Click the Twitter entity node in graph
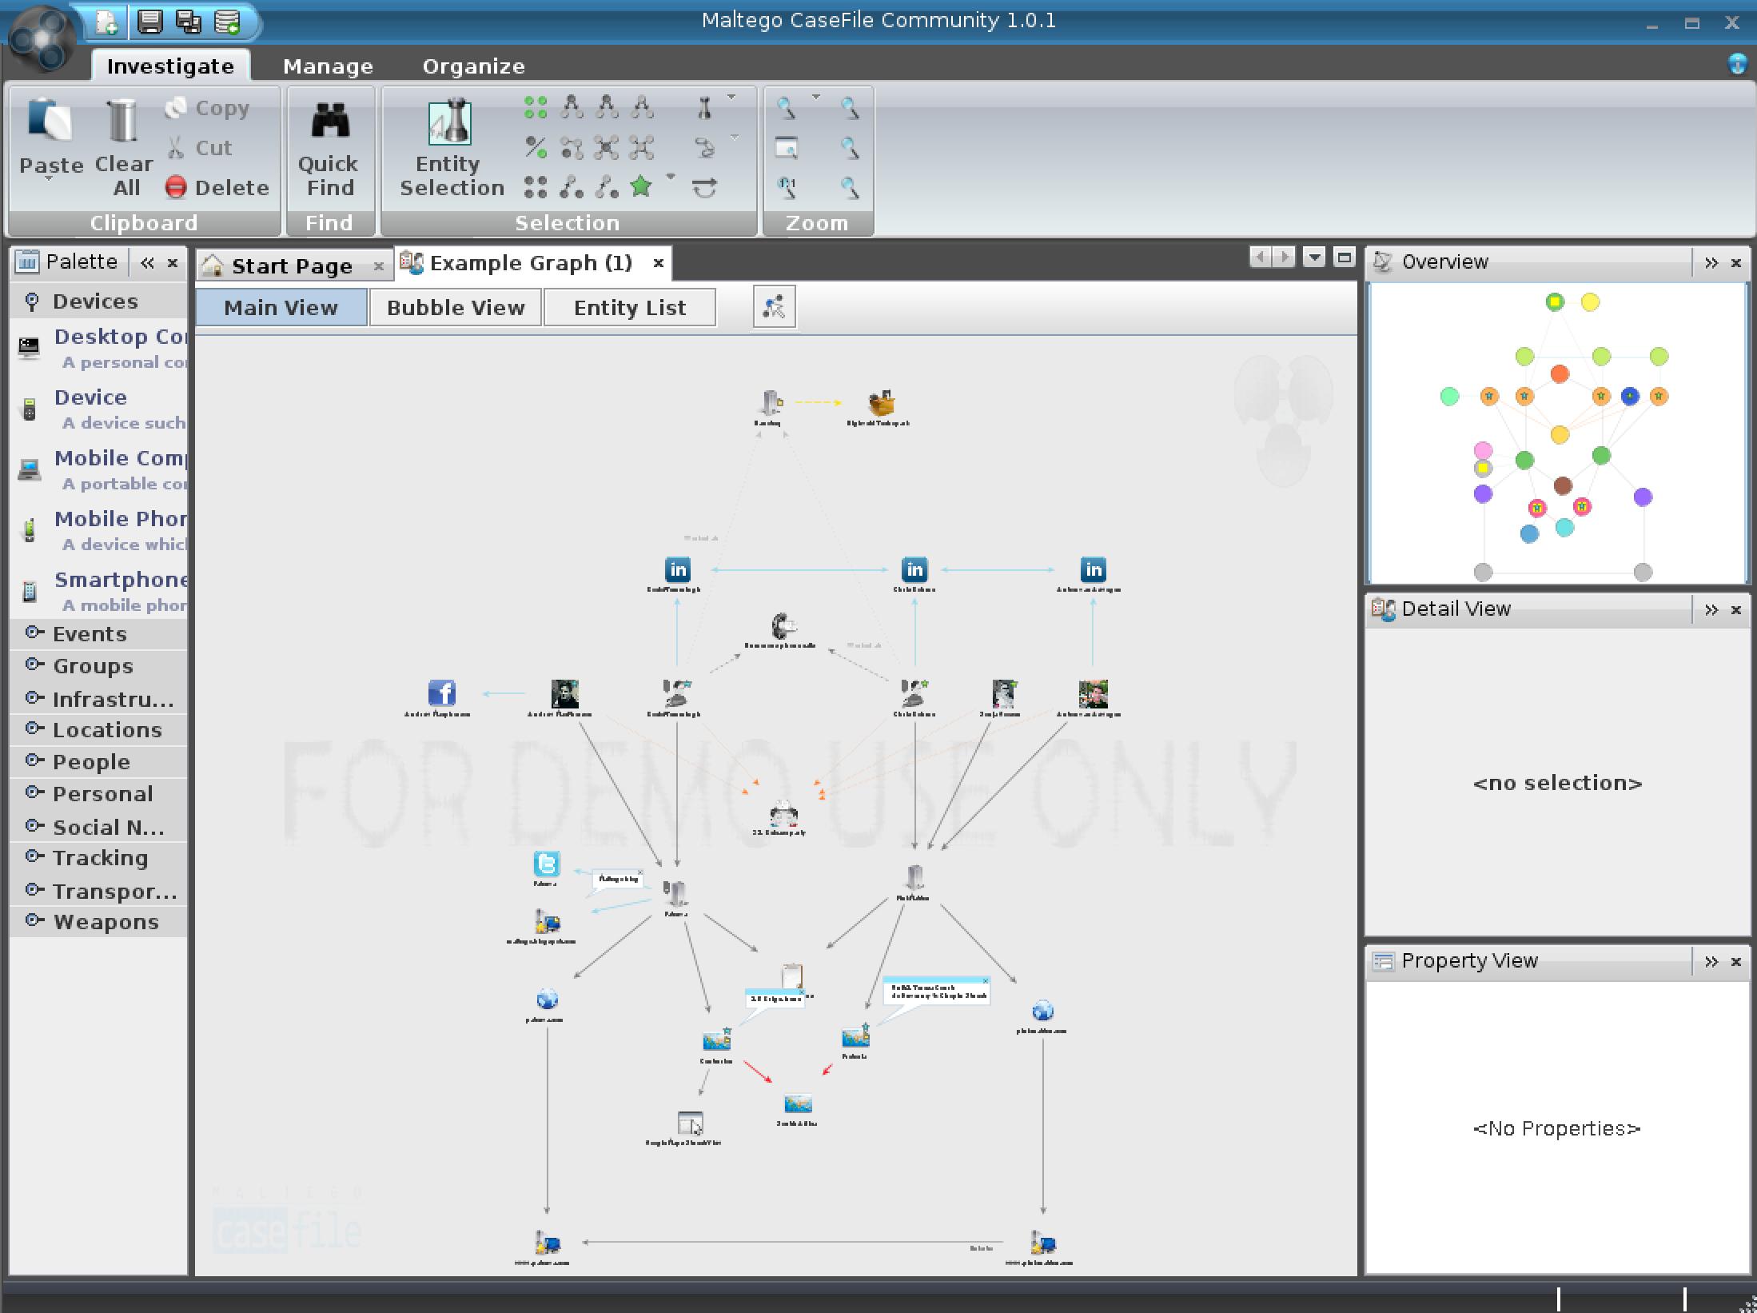Image resolution: width=1757 pixels, height=1313 pixels. coord(547,864)
